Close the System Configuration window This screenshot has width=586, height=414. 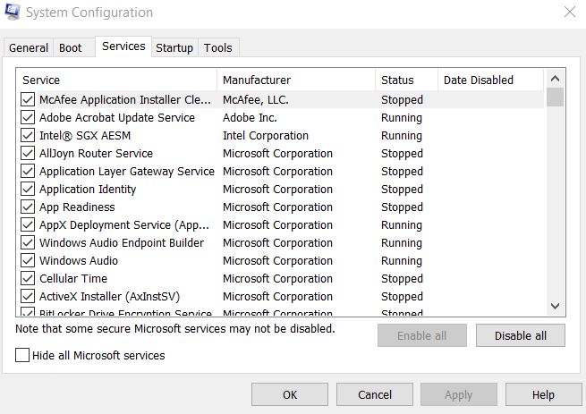pyautogui.click(x=570, y=12)
